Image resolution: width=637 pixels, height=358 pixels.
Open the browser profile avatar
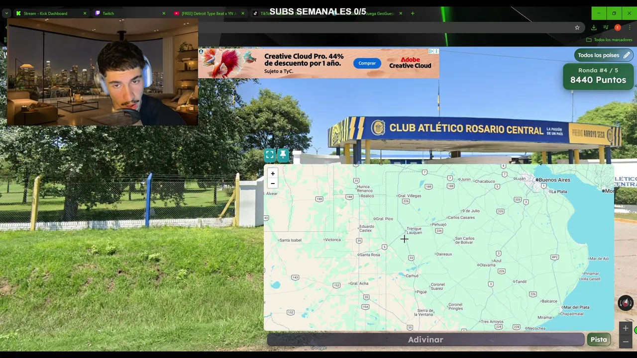pyautogui.click(x=618, y=27)
